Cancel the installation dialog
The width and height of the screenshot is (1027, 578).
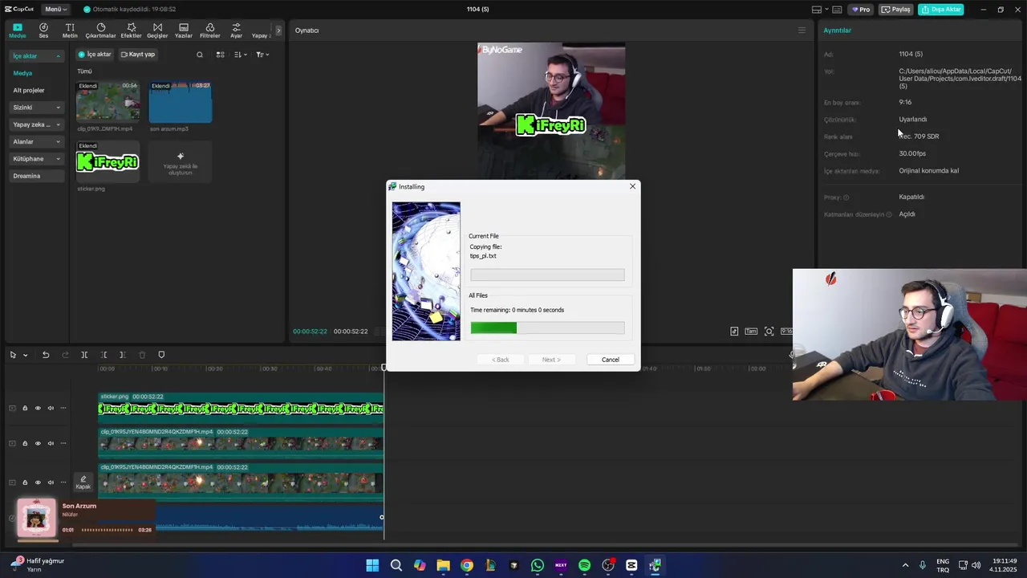[x=611, y=360]
